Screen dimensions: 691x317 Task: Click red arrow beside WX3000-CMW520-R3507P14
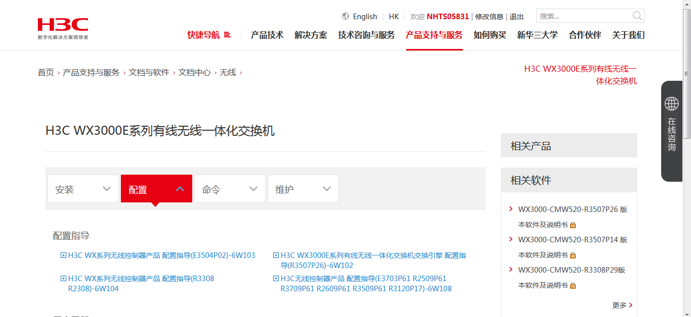click(x=511, y=239)
